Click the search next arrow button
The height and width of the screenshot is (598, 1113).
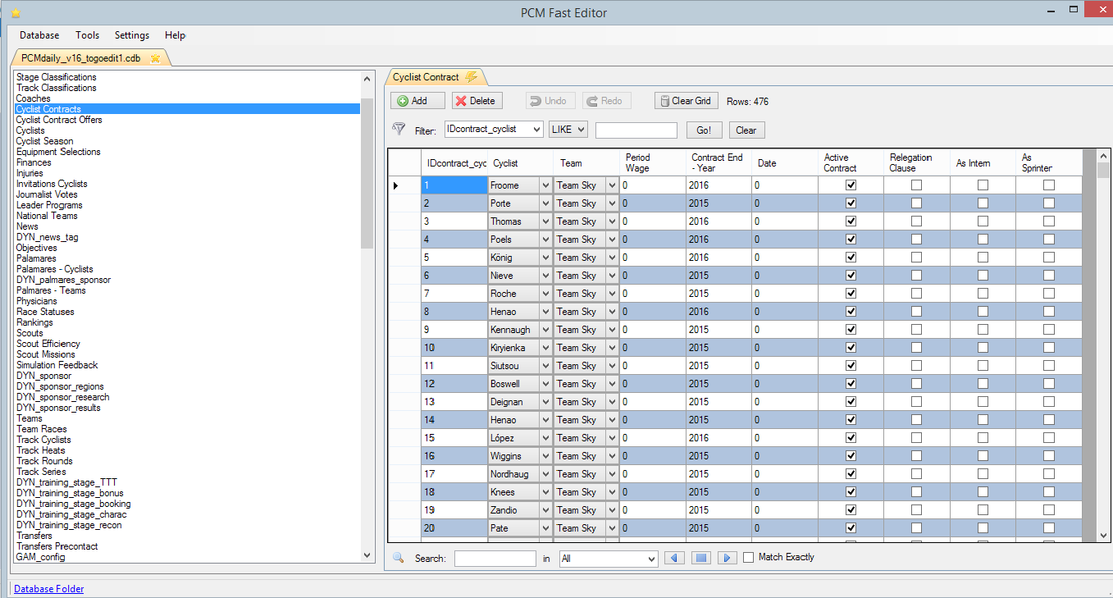click(727, 558)
